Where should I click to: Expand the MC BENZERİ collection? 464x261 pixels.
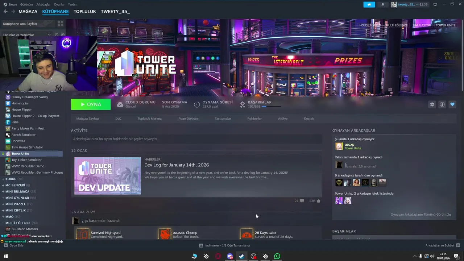pos(16,185)
